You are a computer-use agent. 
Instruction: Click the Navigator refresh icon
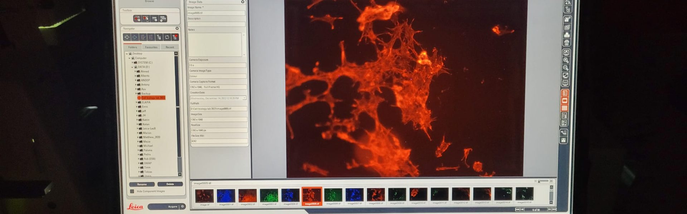[167, 37]
